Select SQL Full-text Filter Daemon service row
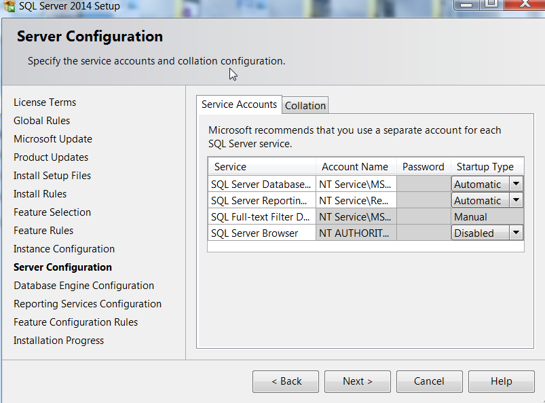This screenshot has width=545, height=403. point(261,216)
